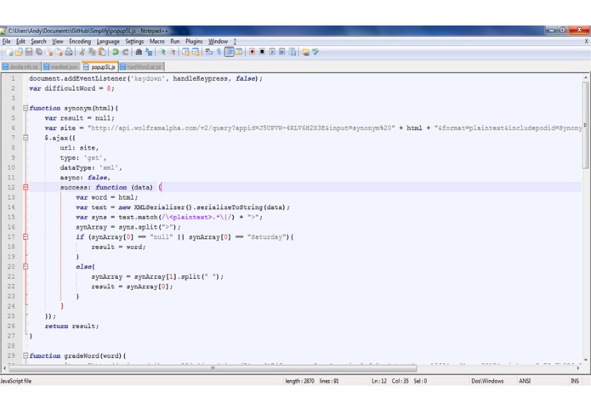
Task: Click the 'JavaScript file' status bar text
Action: (x=16, y=381)
